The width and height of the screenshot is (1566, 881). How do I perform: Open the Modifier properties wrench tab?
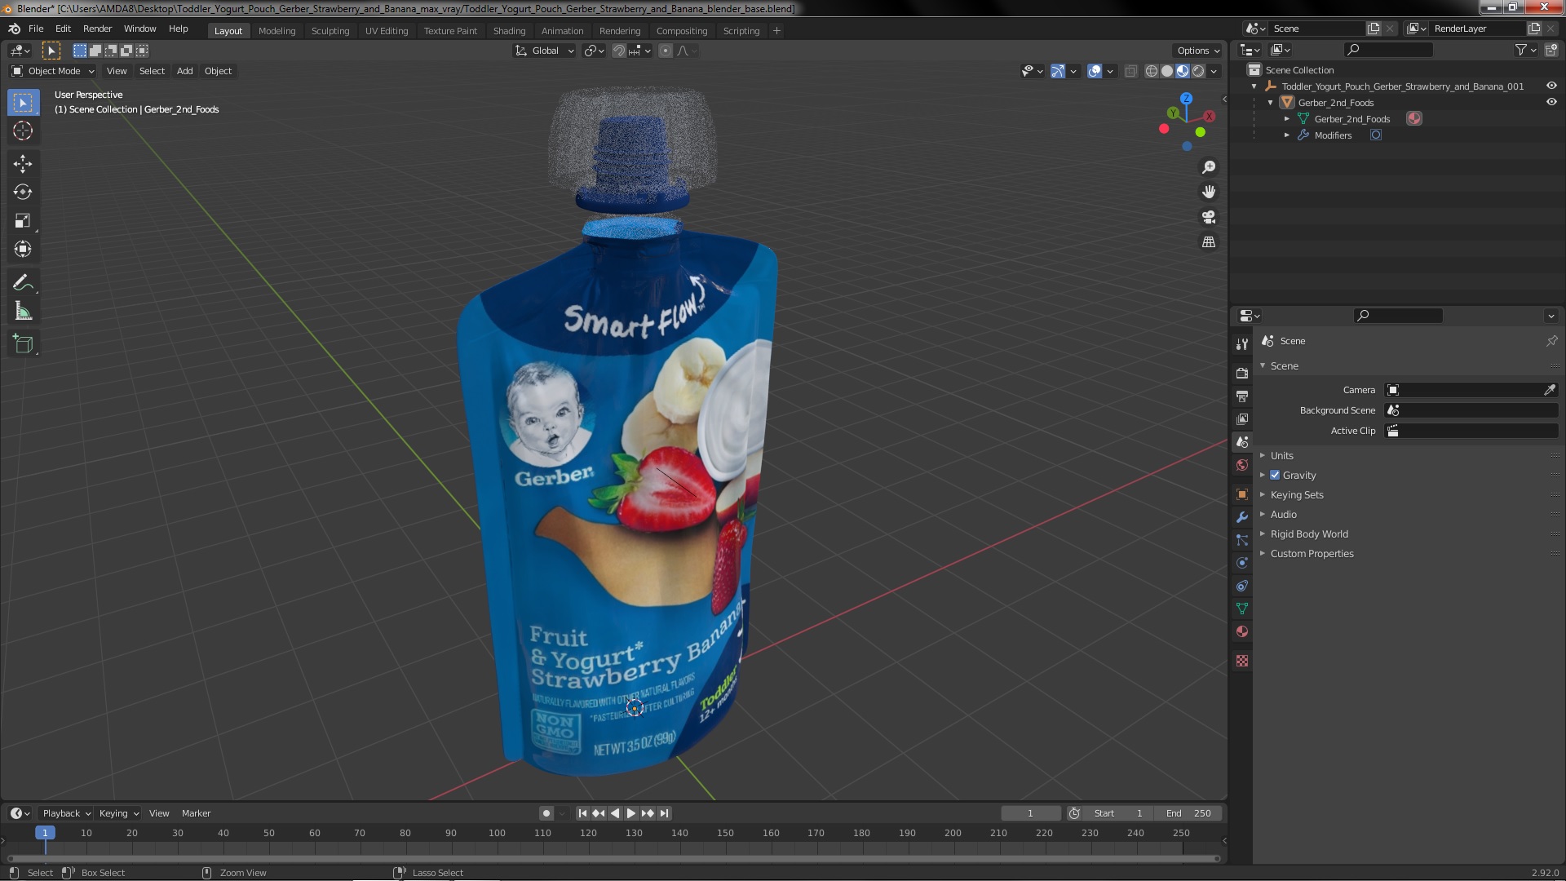coord(1242,517)
